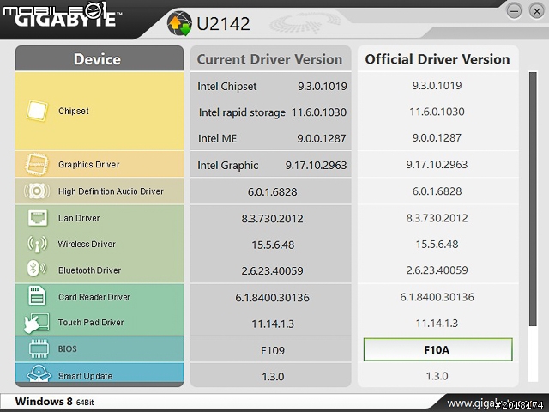The height and width of the screenshot is (412, 549).
Task: Click the Lan Driver ethernet icon
Action: (38, 218)
